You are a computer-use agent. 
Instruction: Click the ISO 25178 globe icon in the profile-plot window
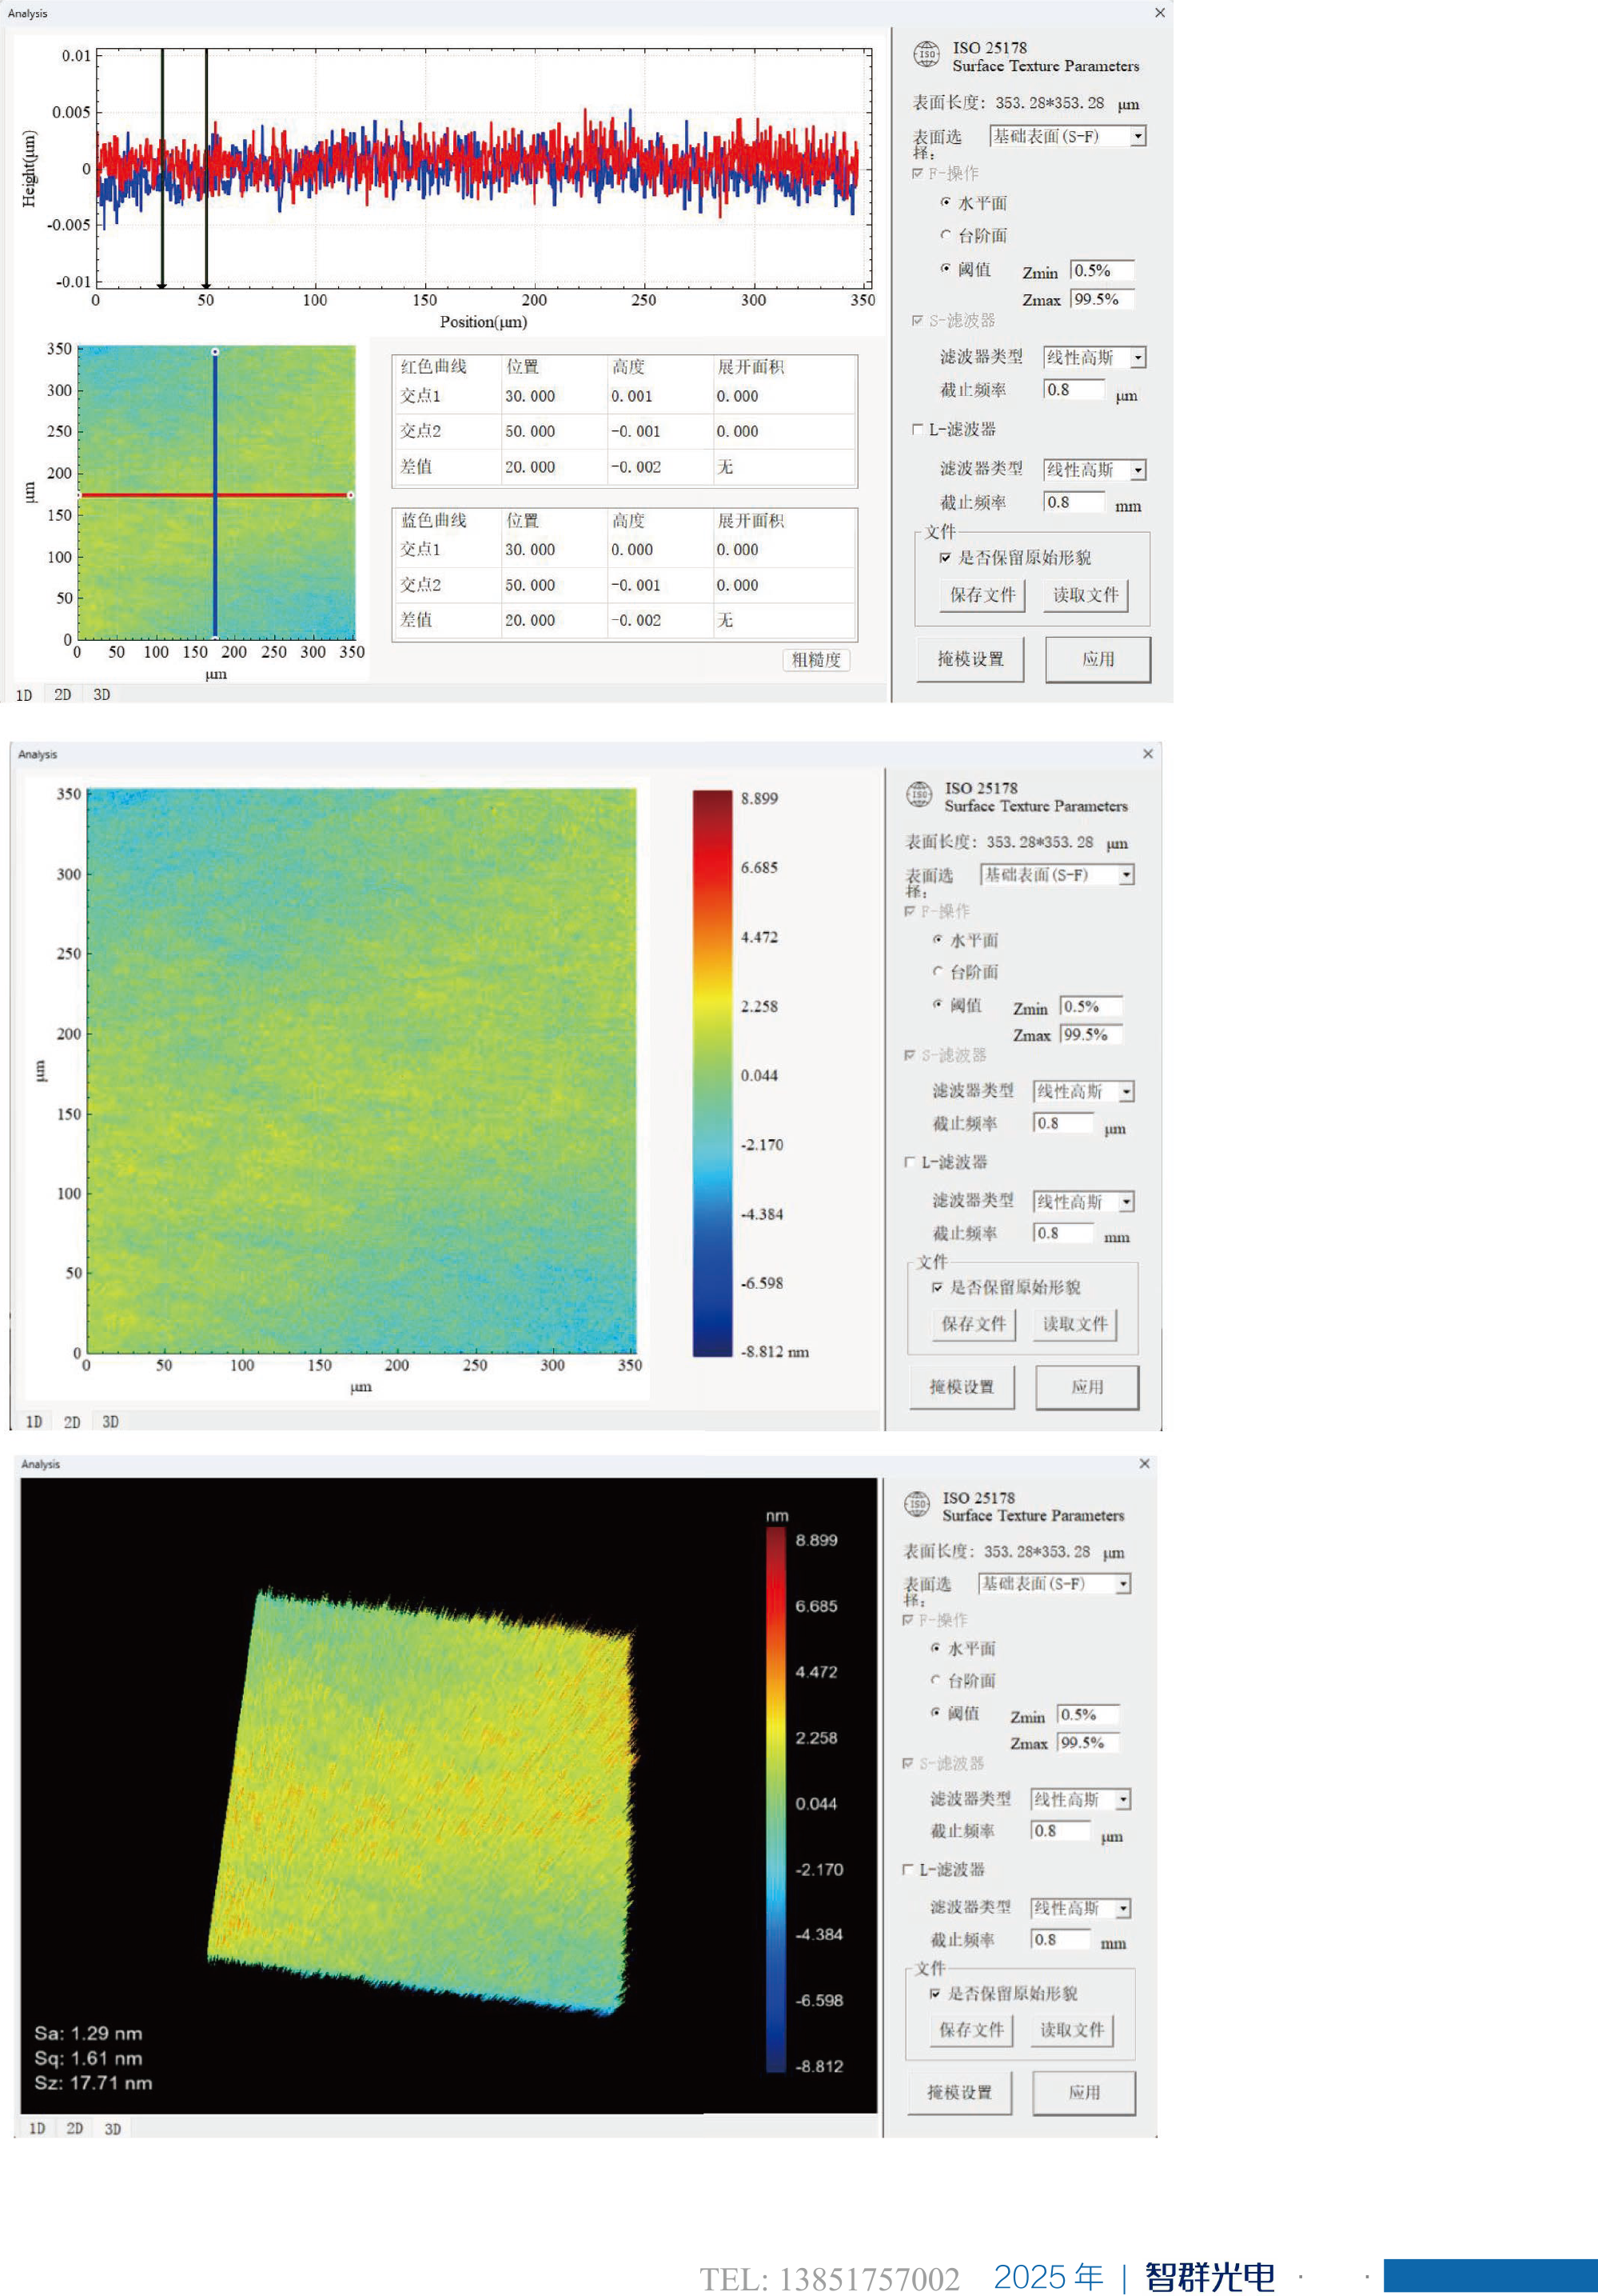pos(927,54)
